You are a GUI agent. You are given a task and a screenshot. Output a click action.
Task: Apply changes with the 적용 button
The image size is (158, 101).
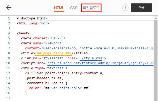point(141,8)
